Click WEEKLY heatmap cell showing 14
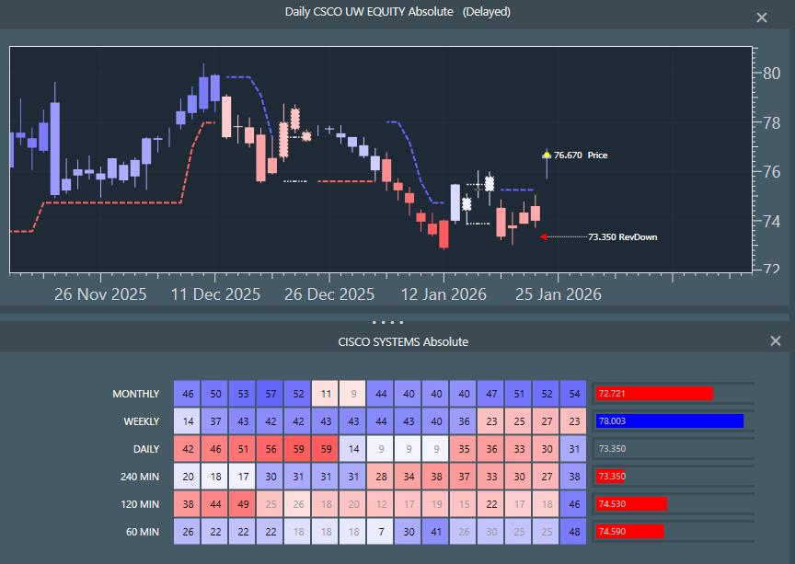 click(x=188, y=421)
